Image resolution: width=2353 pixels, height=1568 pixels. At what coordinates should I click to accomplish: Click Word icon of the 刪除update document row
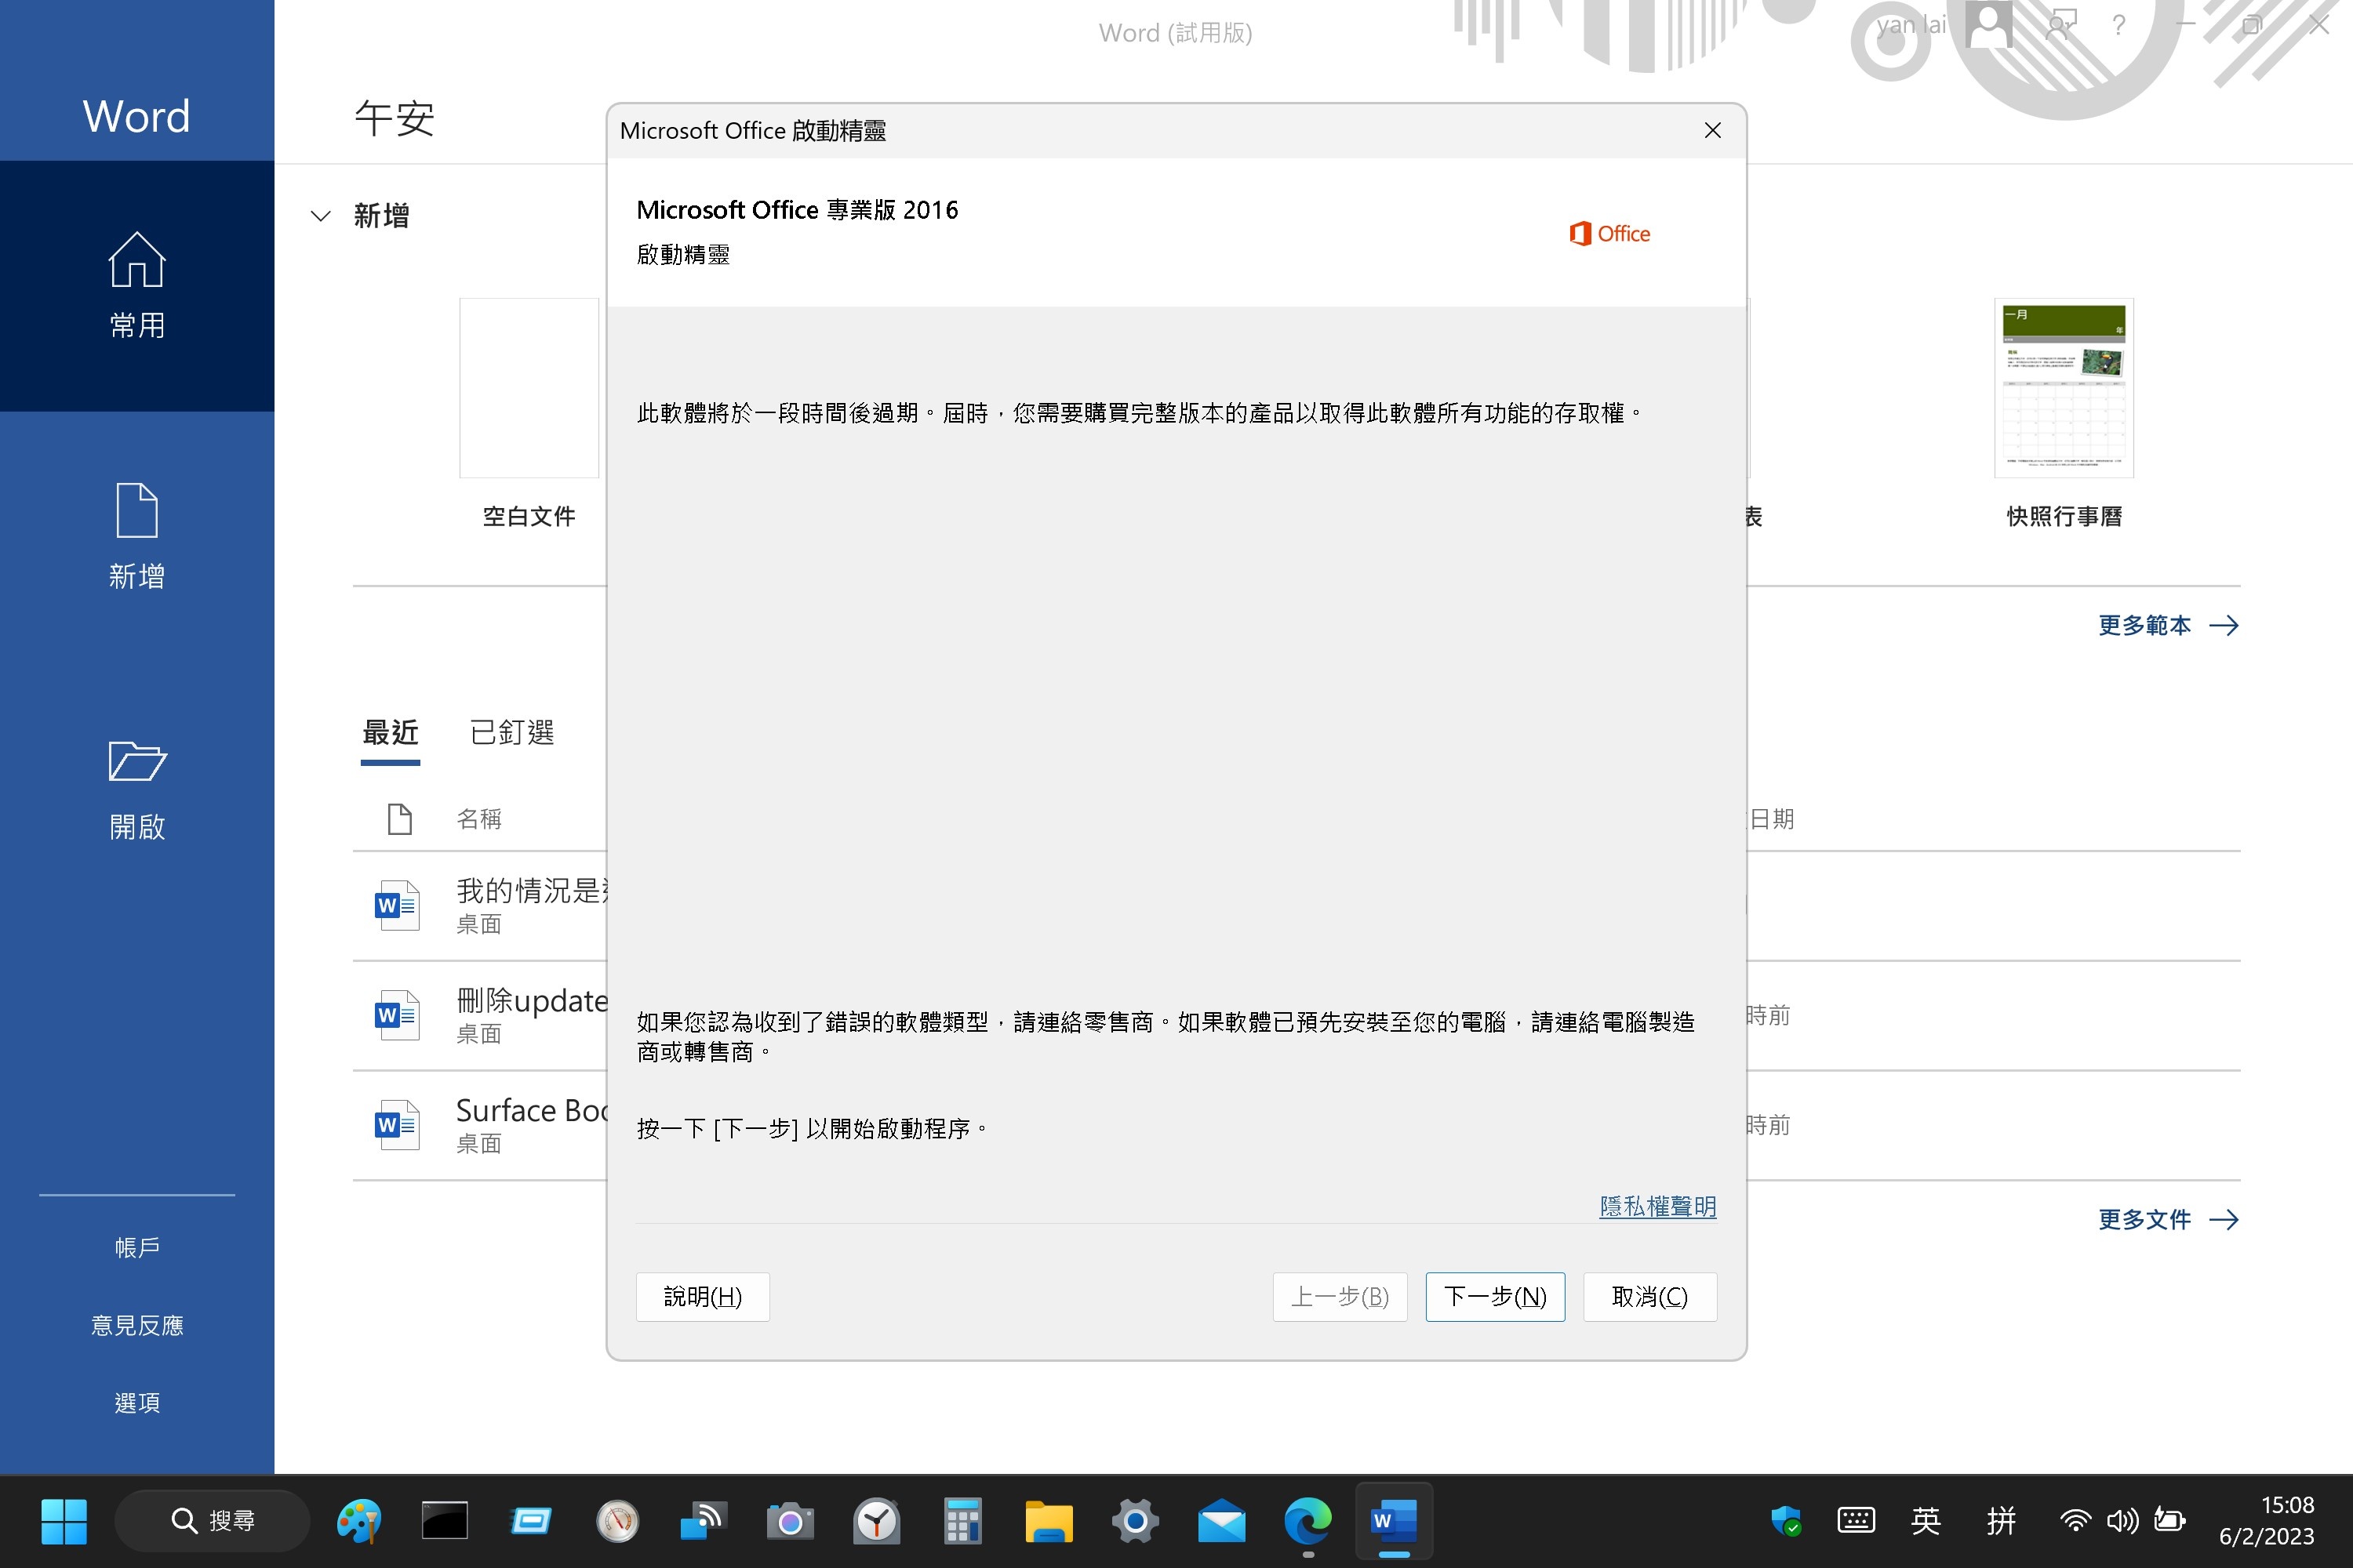tap(397, 1015)
